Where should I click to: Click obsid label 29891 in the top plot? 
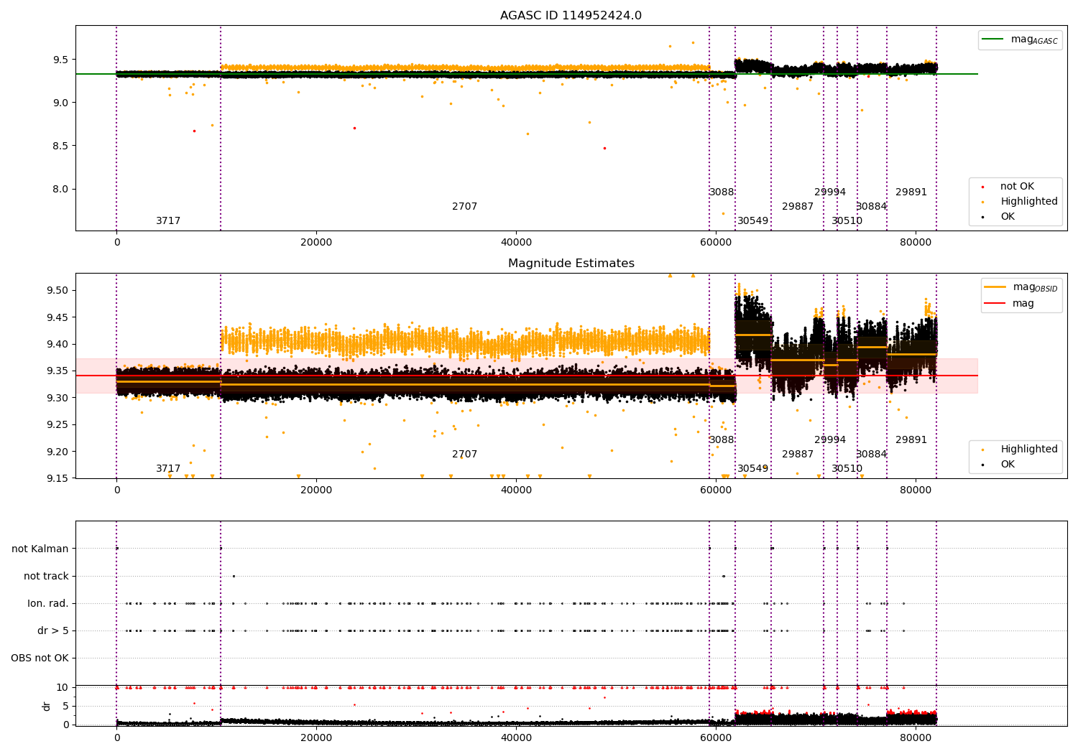coord(911,192)
